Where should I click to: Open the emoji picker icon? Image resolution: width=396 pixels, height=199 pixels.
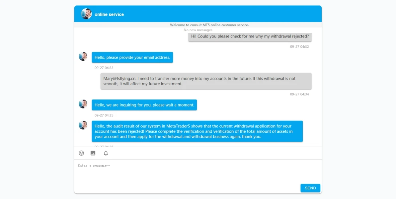(x=81, y=153)
